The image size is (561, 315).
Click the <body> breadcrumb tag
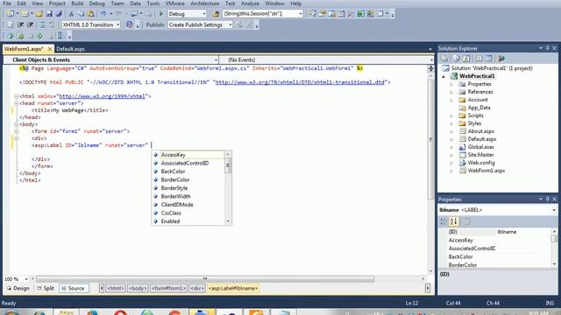tap(138, 288)
